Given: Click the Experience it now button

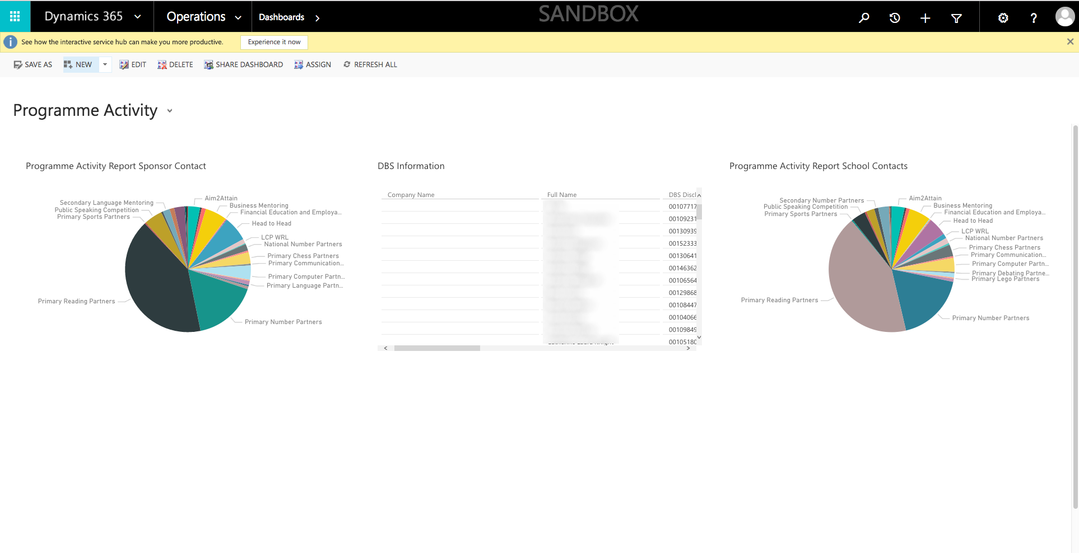Looking at the screenshot, I should tap(274, 42).
